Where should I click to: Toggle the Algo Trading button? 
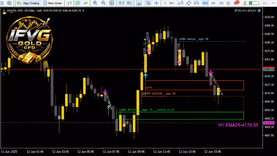coord(28,3)
